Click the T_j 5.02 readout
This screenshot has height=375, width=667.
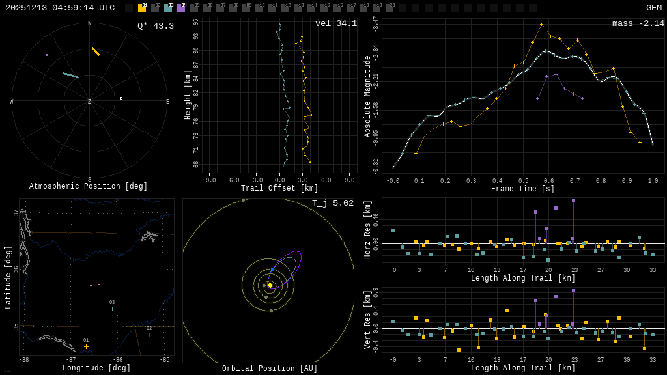332,204
